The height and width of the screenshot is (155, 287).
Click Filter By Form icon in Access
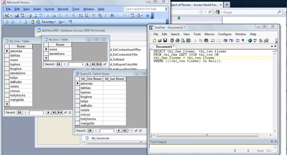point(100,16)
